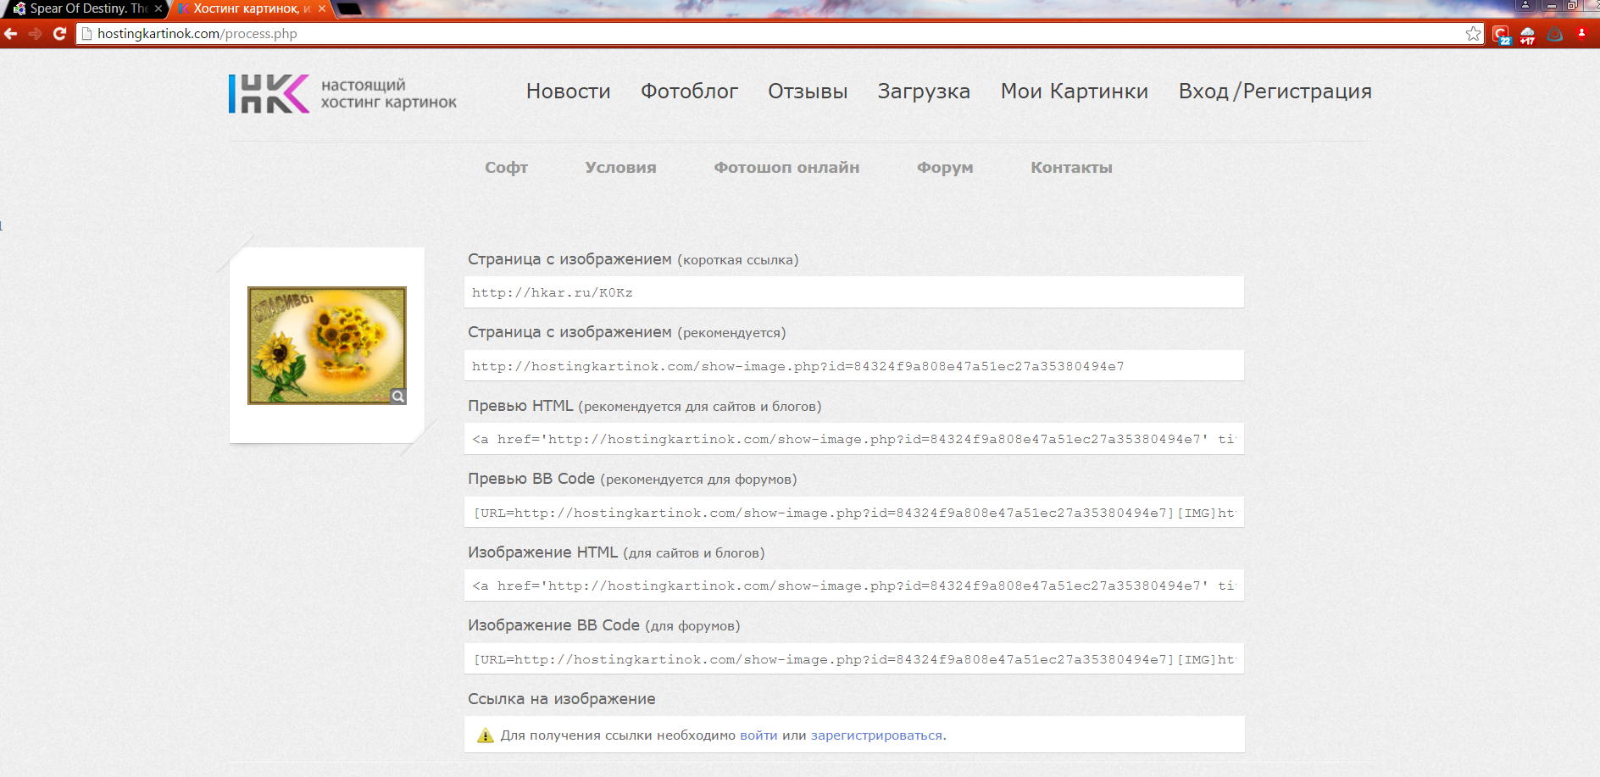Click the Изображение BB Code field
This screenshot has width=1600, height=777.
[x=854, y=659]
